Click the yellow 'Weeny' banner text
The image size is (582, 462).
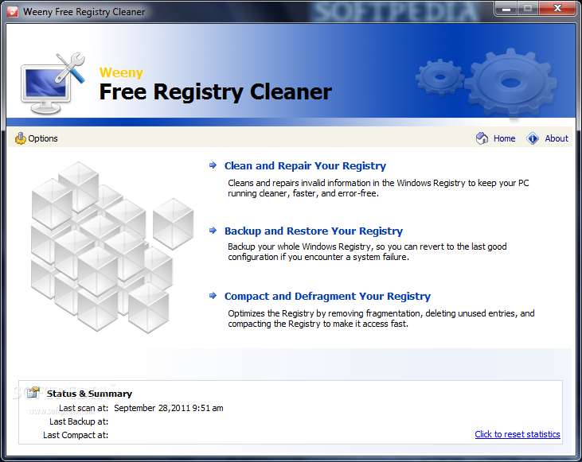click(x=121, y=72)
